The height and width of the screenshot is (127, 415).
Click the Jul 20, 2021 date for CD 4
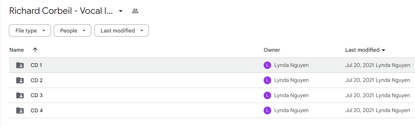(x=360, y=110)
